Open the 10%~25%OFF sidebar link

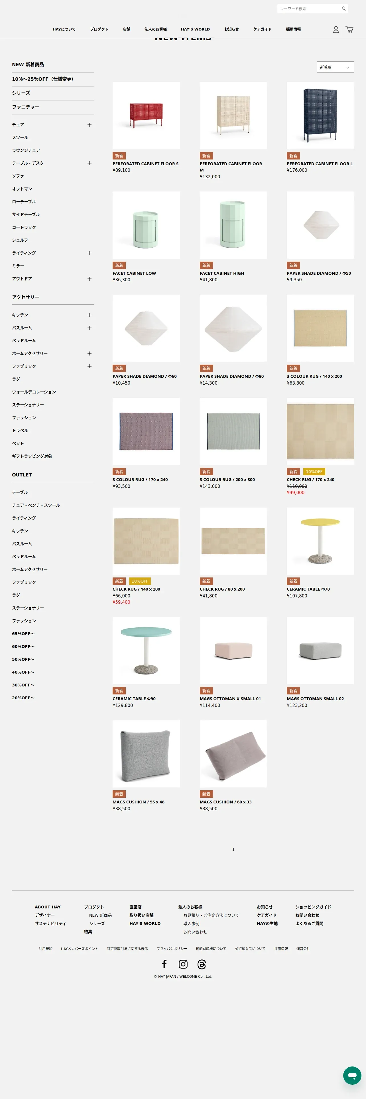[x=42, y=79]
